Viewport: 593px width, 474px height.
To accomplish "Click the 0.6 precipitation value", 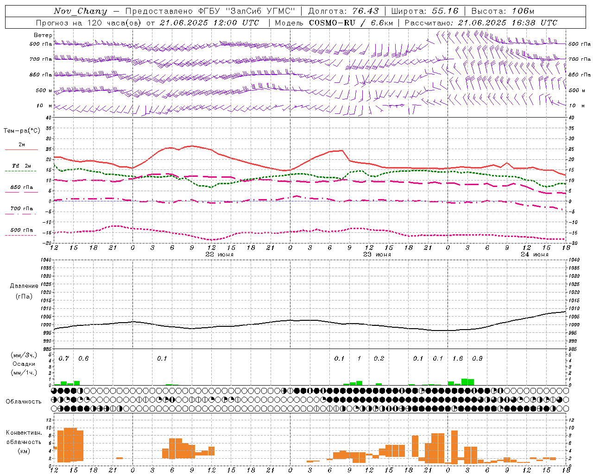I will click(x=83, y=359).
